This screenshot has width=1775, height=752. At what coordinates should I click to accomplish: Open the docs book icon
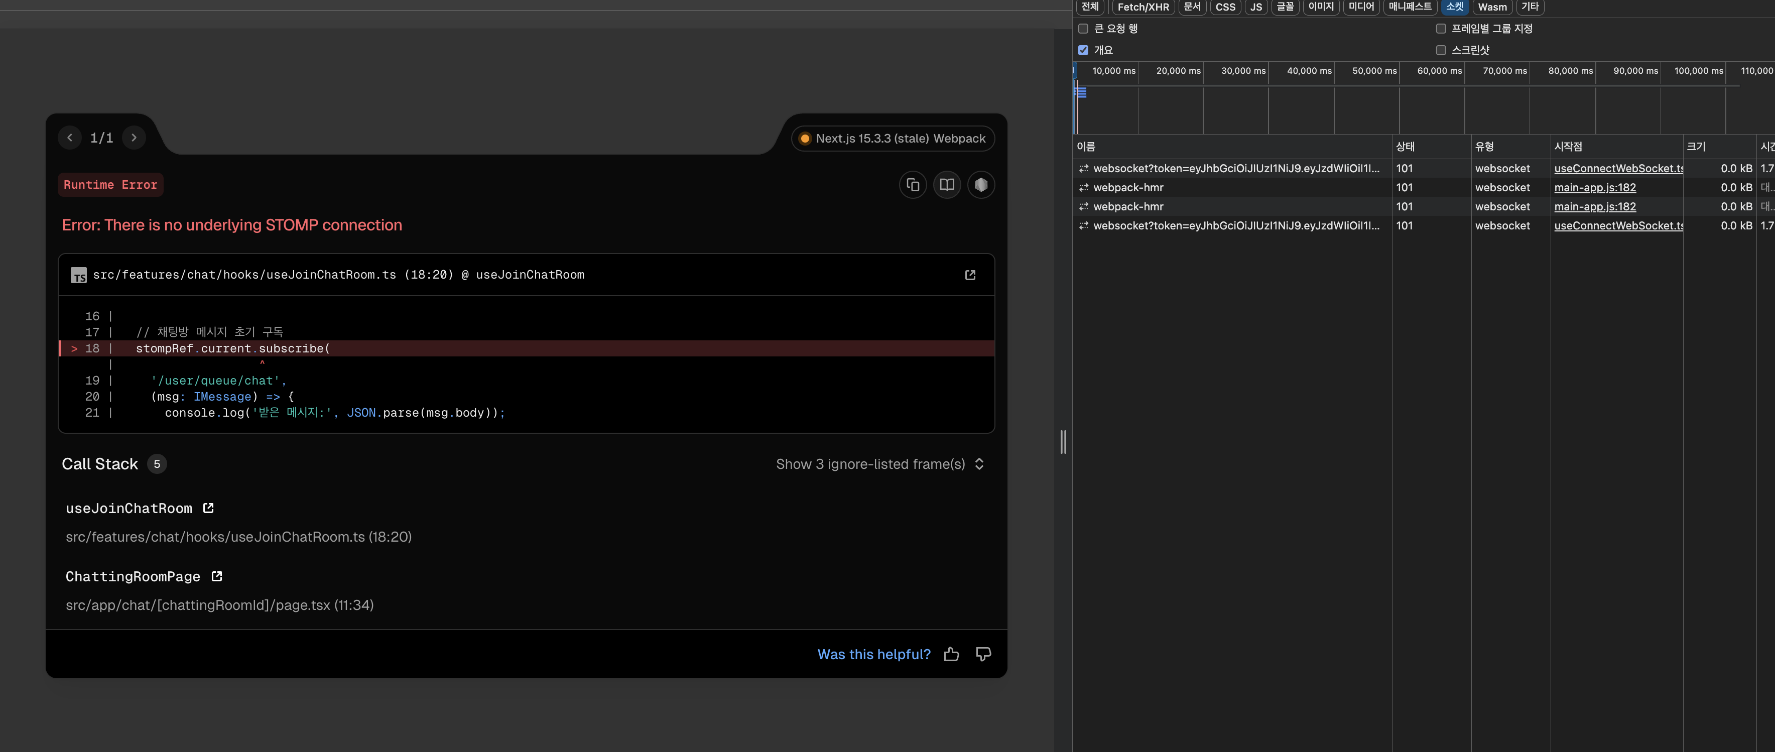947,185
